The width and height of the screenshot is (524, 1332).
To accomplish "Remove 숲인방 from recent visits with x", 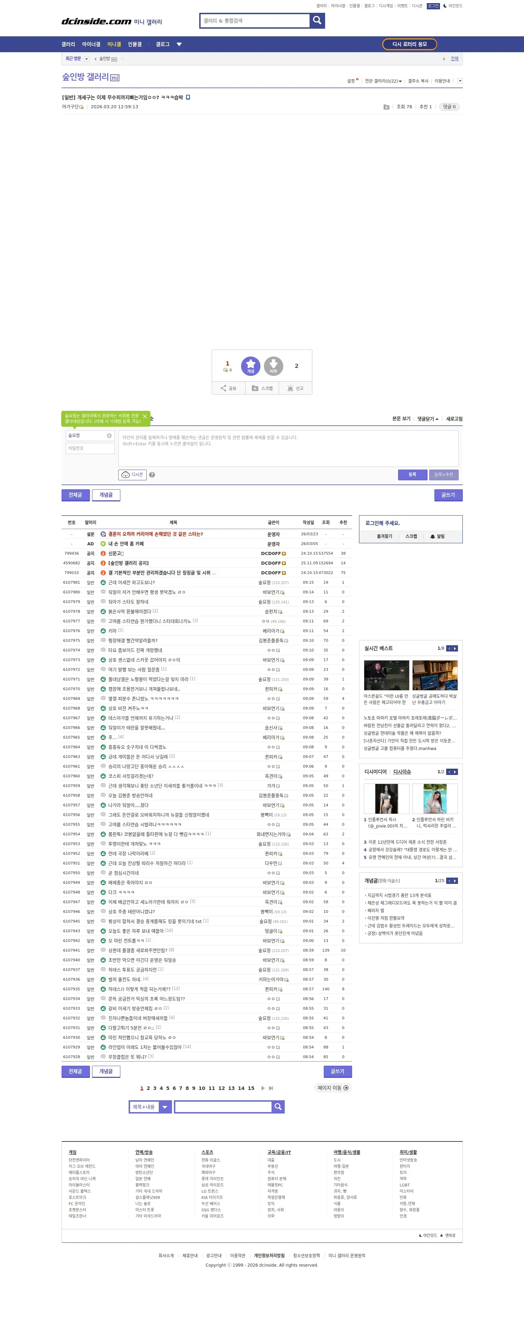I will [122, 59].
